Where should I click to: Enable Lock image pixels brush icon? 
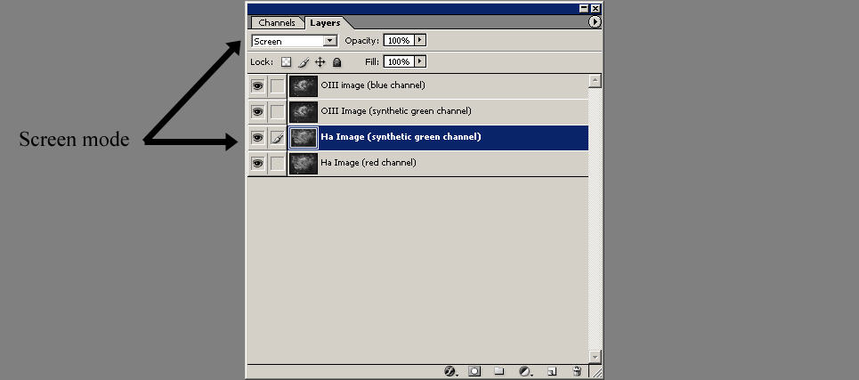[x=303, y=62]
